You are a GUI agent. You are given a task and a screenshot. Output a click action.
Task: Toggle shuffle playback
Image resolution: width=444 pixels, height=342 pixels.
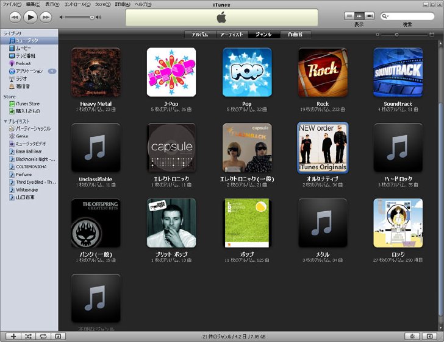[x=28, y=337]
